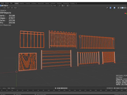Open the timeline Marker menu
This screenshot has width=127, height=95.
(13, 88)
